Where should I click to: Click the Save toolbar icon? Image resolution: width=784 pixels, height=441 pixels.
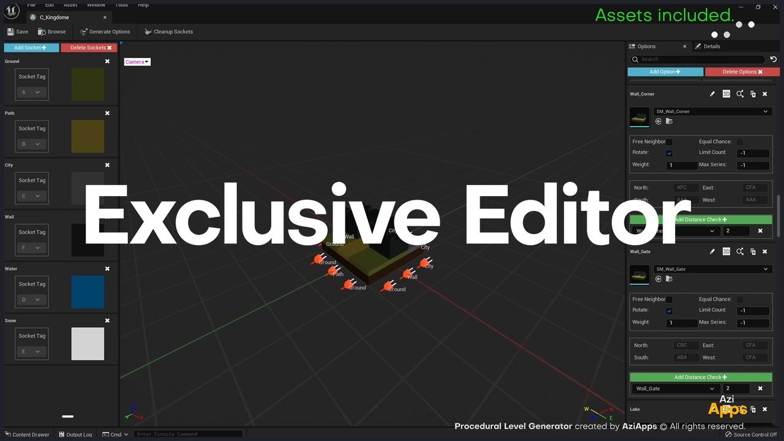[17, 32]
